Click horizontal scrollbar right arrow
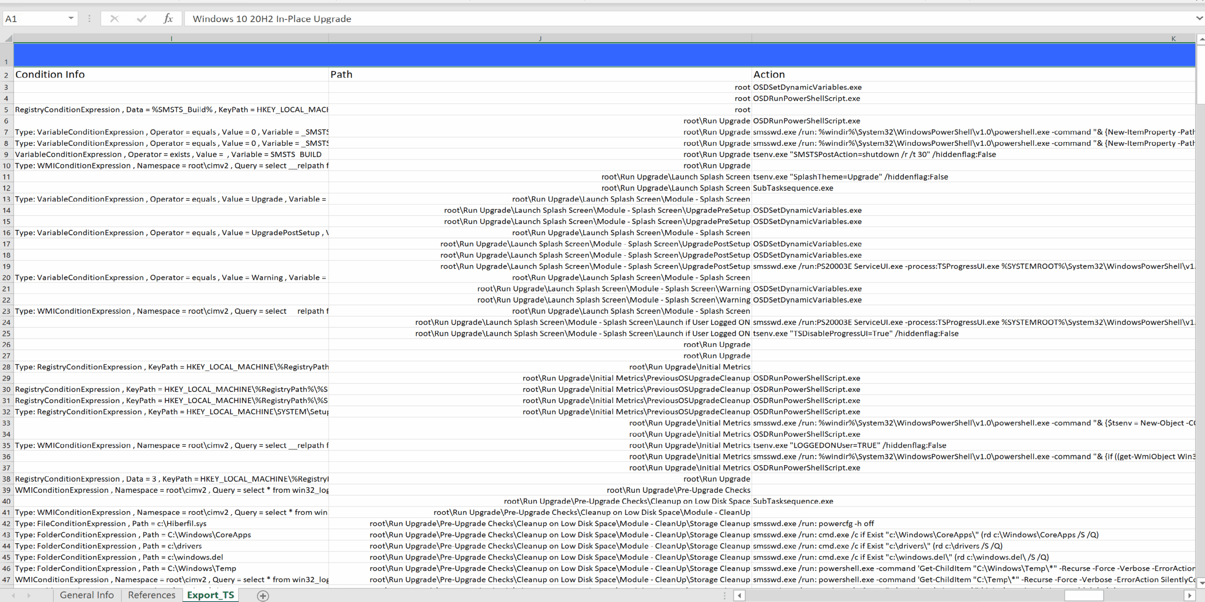The height and width of the screenshot is (602, 1205). tap(1189, 595)
